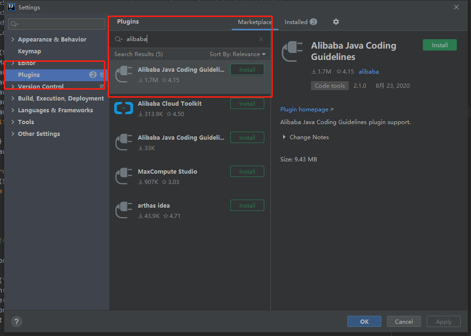The height and width of the screenshot is (336, 471).
Task: Click the project-level icon on Plugins row
Action: click(x=102, y=75)
